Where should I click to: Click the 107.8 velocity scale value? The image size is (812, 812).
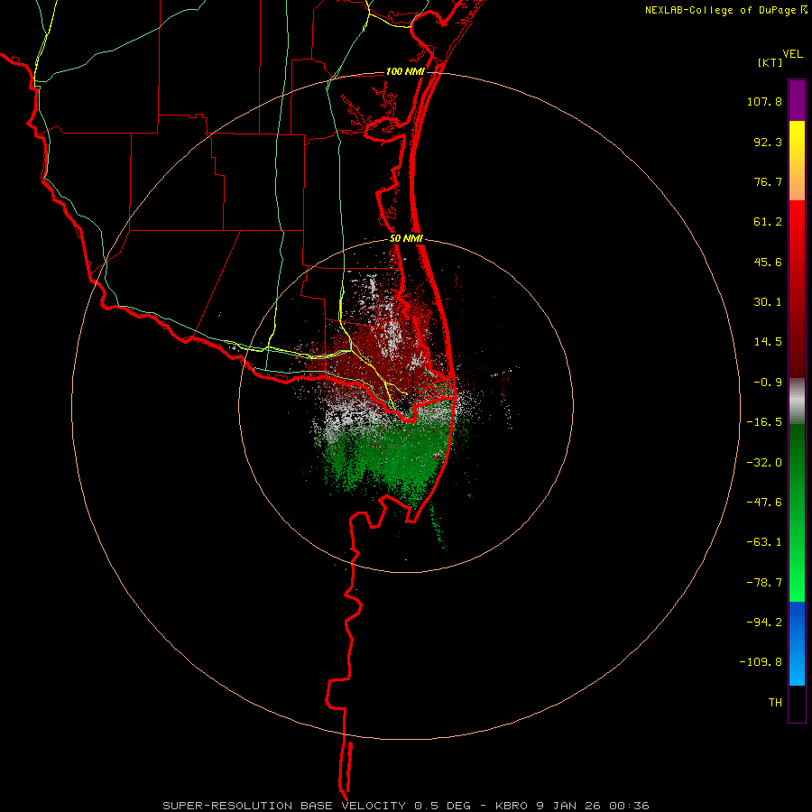764,101
